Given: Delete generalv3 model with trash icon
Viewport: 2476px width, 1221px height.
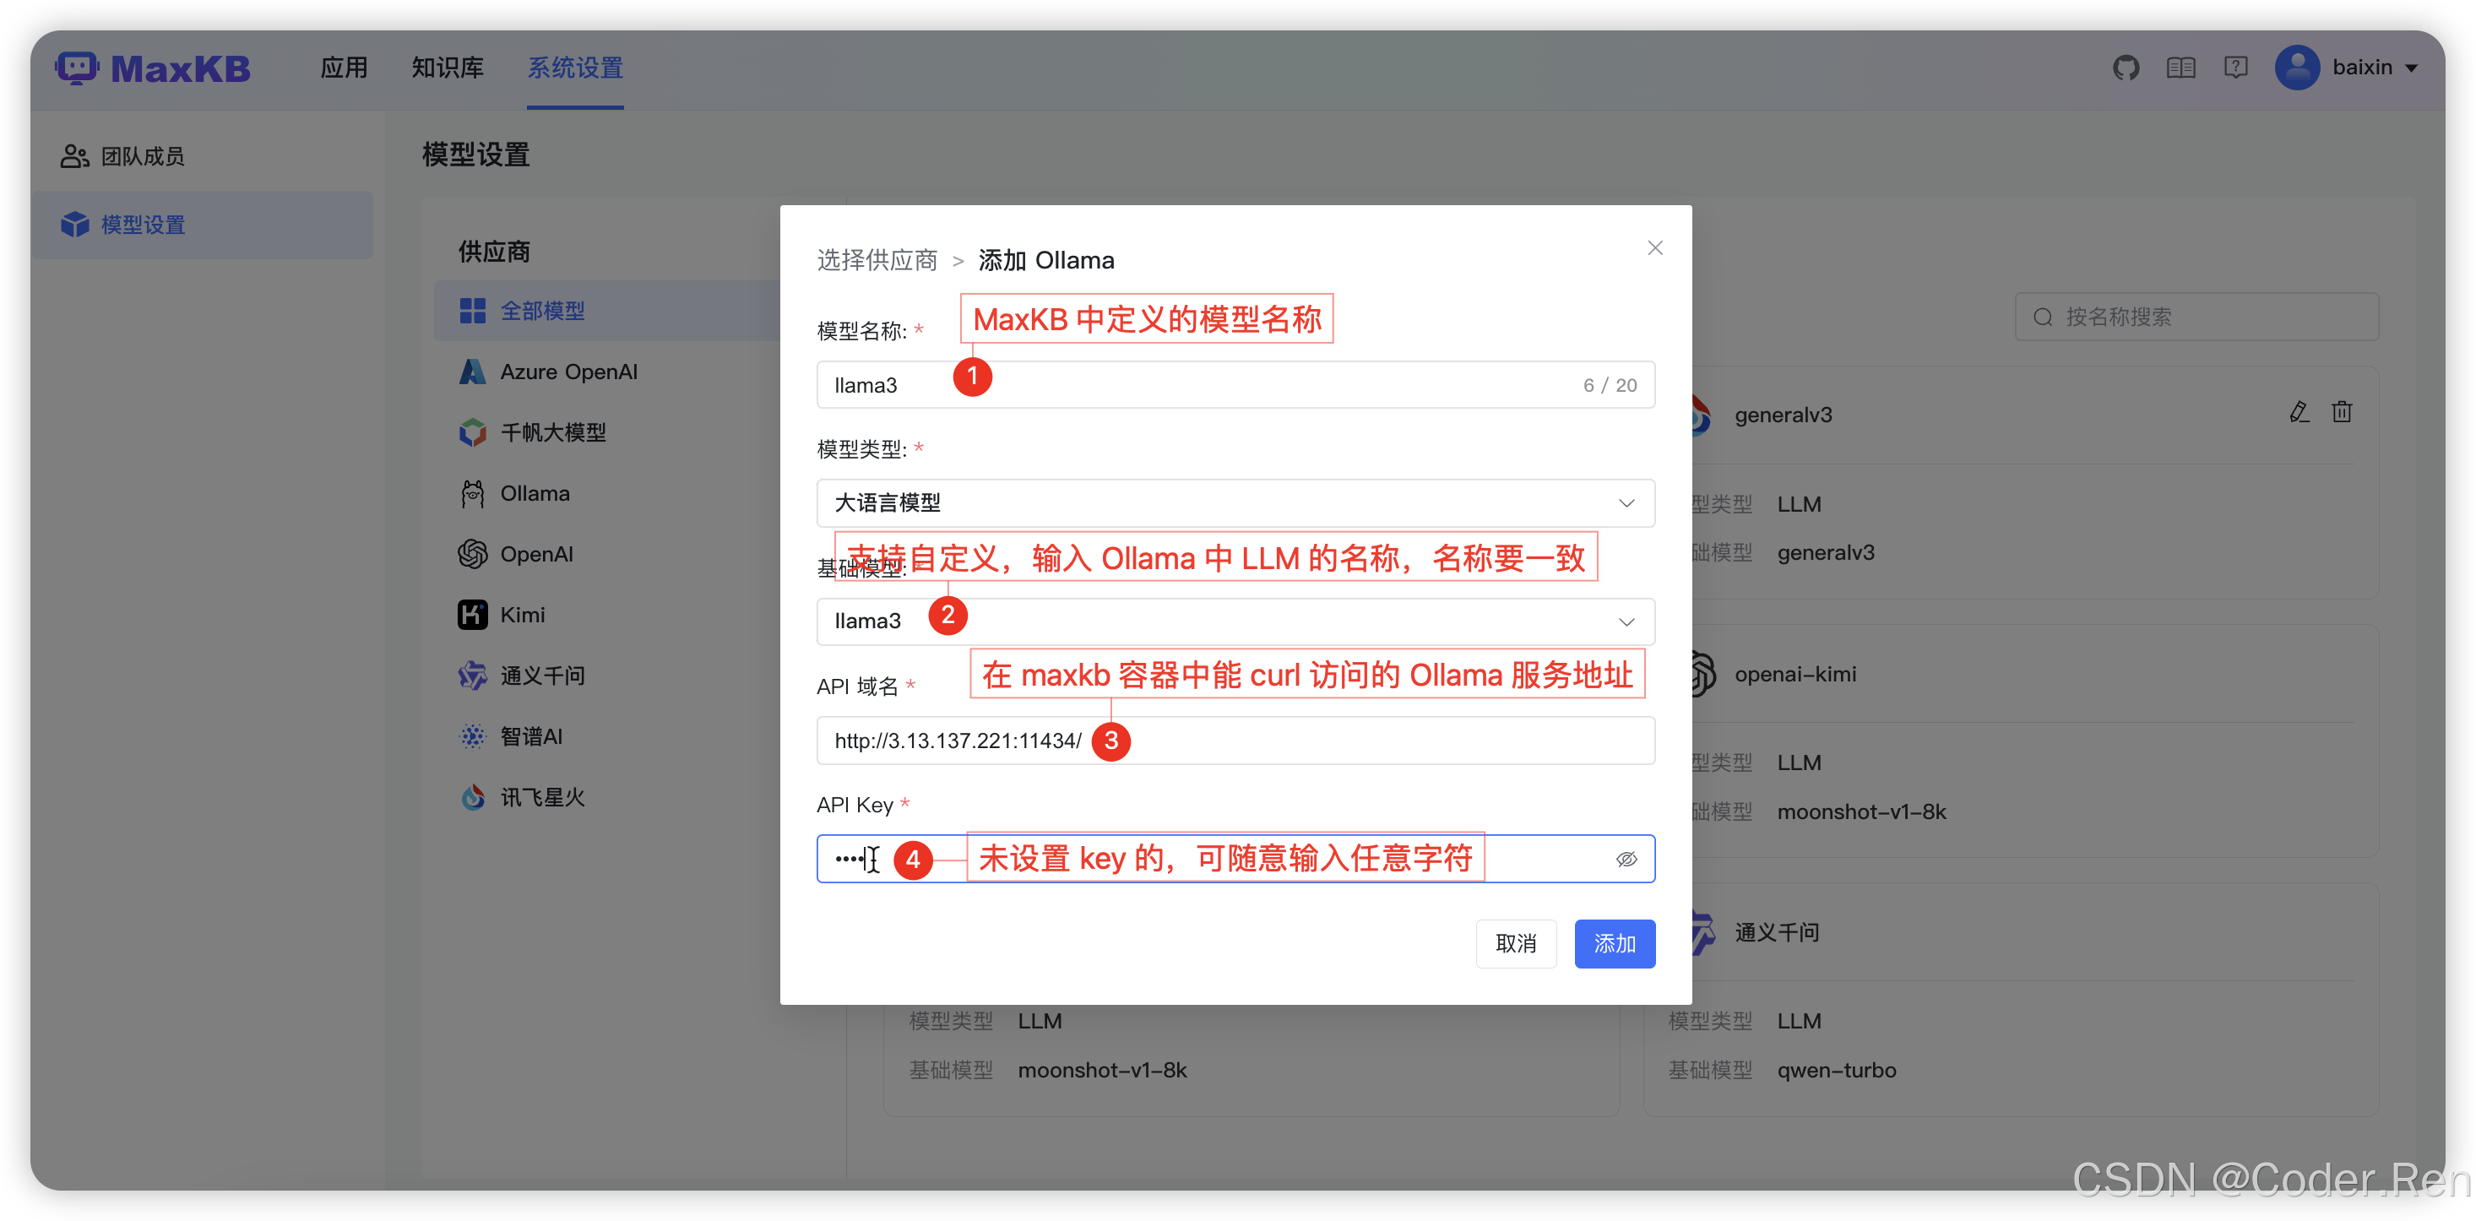Looking at the screenshot, I should click(2342, 412).
